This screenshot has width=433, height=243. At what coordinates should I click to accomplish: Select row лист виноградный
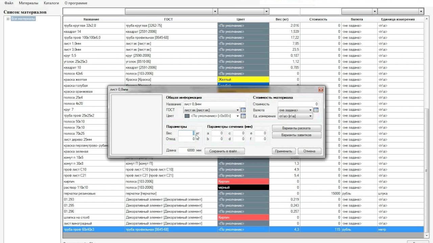243,223
